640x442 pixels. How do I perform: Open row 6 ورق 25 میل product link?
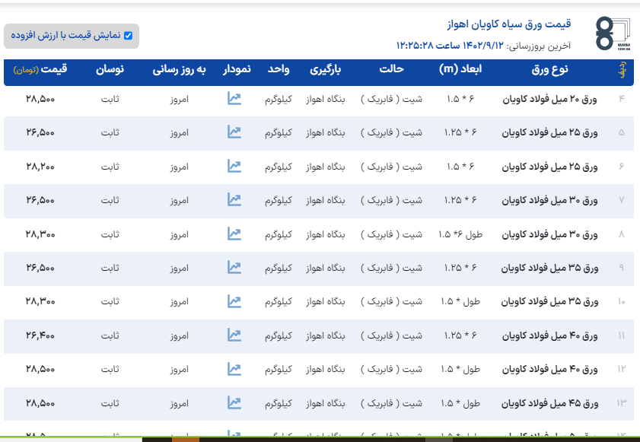tap(549, 167)
